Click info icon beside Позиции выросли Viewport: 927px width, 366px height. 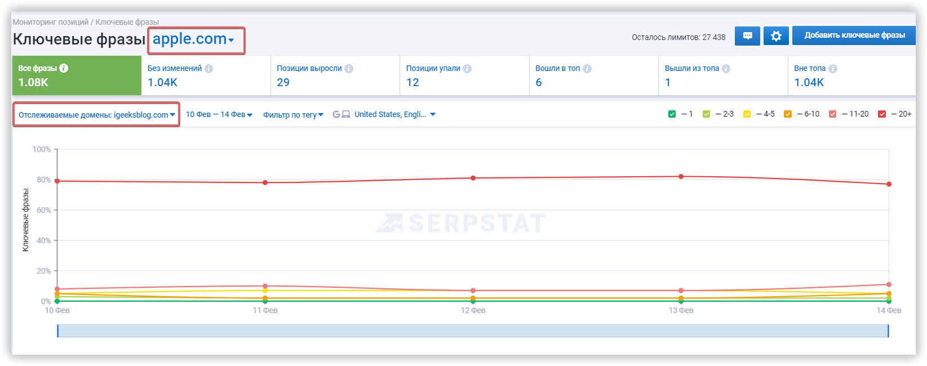(349, 69)
